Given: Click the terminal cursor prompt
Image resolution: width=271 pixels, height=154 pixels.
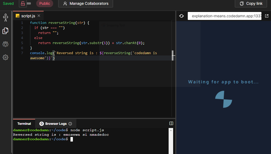Looking at the screenshot, I should click(x=72, y=139).
